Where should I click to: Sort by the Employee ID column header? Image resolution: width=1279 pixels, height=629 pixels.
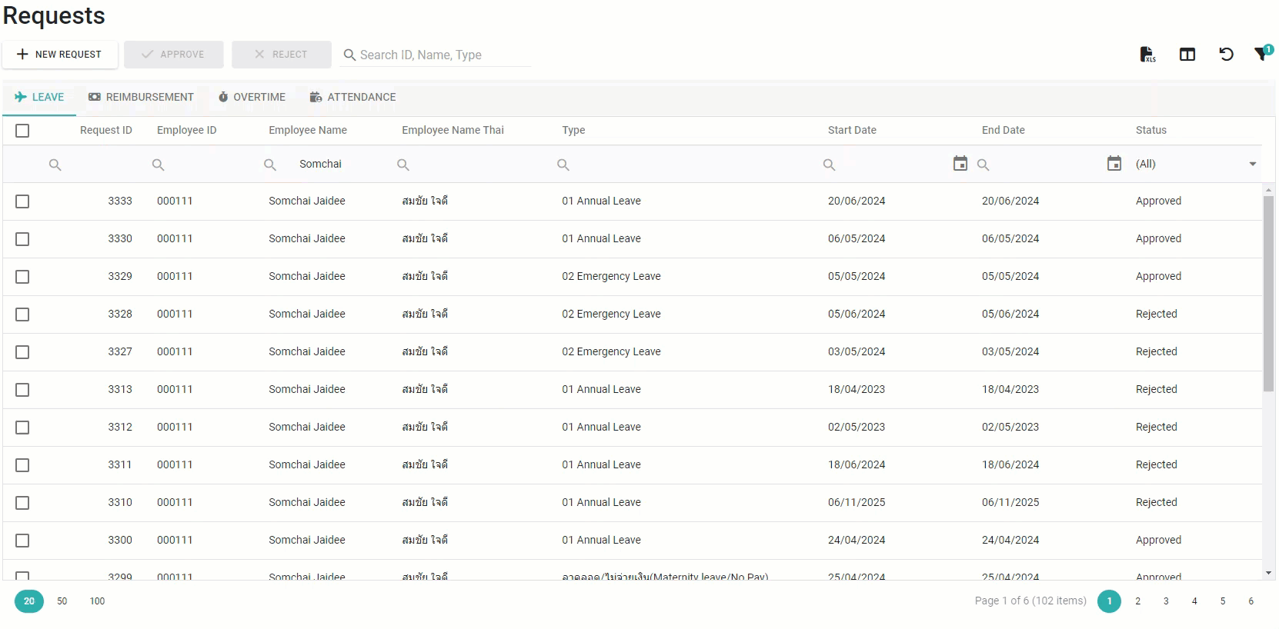pos(187,131)
